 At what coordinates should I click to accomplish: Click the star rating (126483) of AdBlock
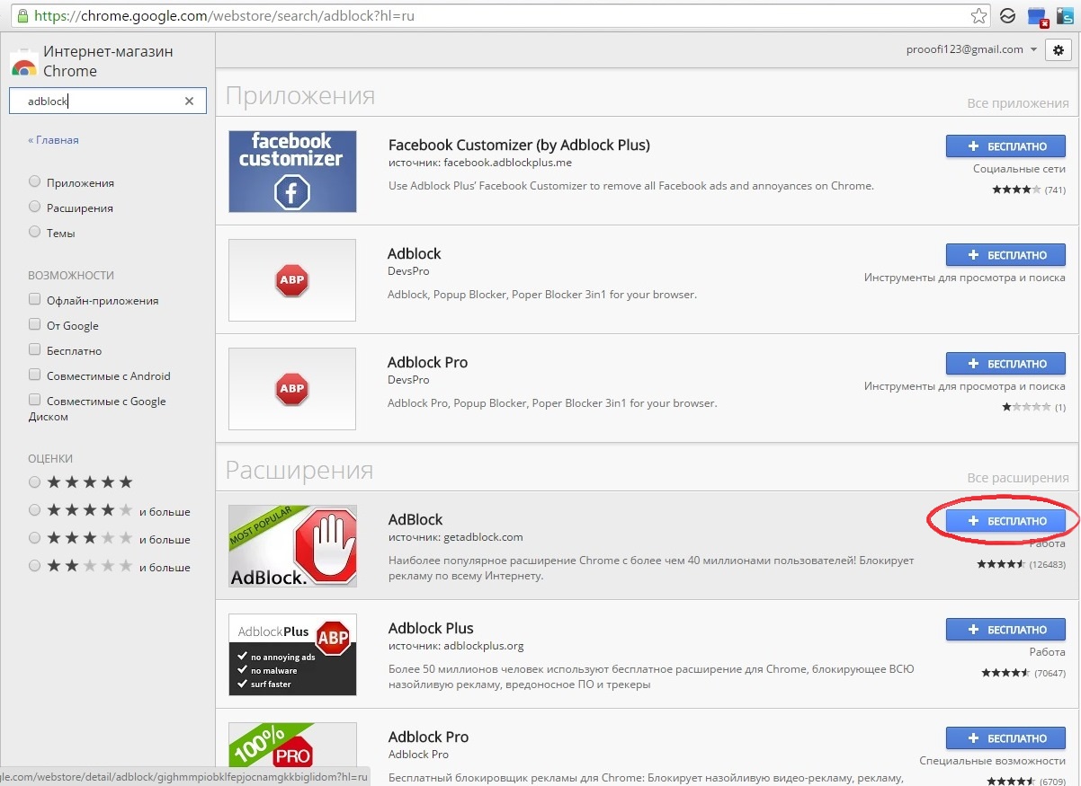pos(1021,565)
